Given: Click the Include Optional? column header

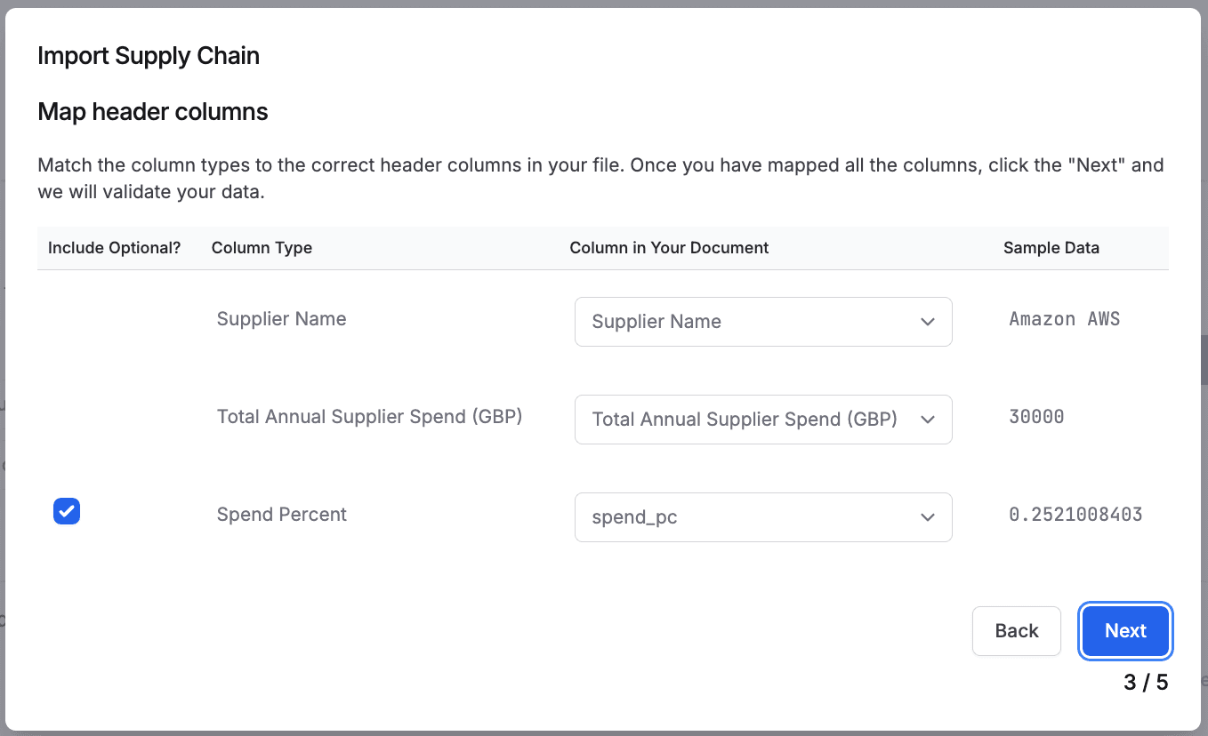Looking at the screenshot, I should pyautogui.click(x=114, y=248).
